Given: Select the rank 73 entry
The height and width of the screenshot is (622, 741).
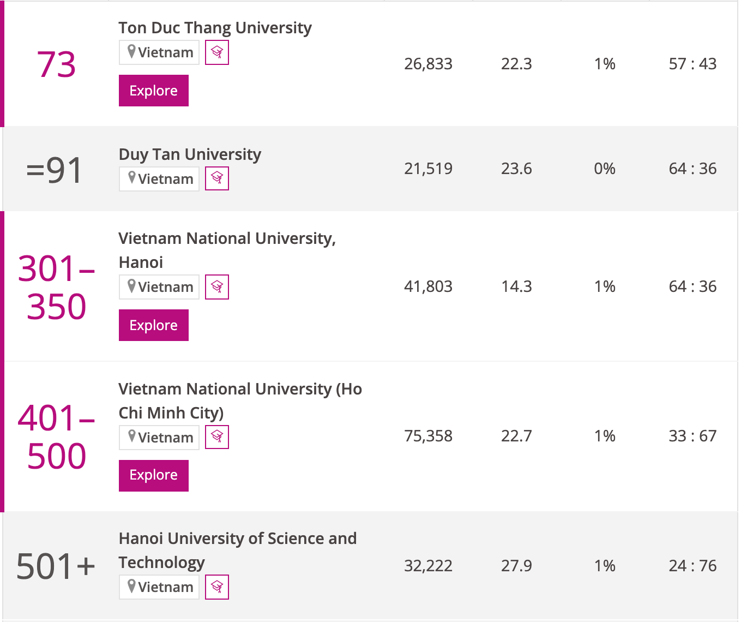Looking at the screenshot, I should click(56, 64).
